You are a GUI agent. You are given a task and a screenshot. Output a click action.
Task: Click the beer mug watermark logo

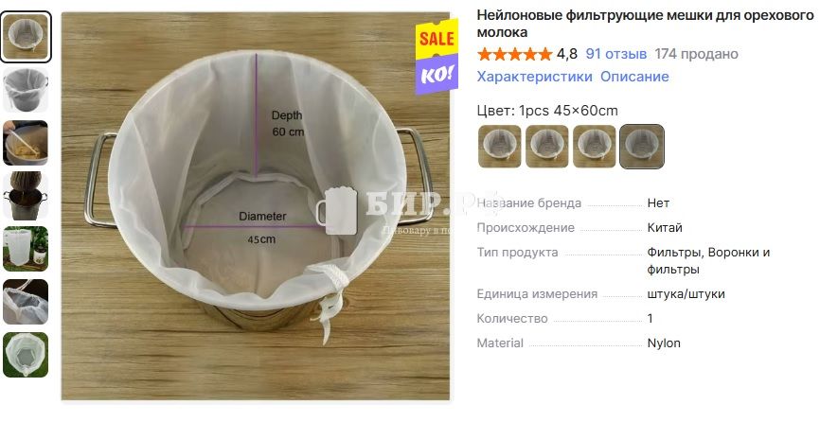(337, 210)
